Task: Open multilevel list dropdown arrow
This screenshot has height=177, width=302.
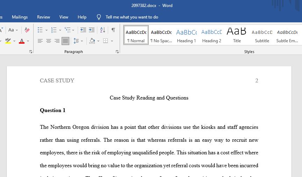Action: [73, 30]
